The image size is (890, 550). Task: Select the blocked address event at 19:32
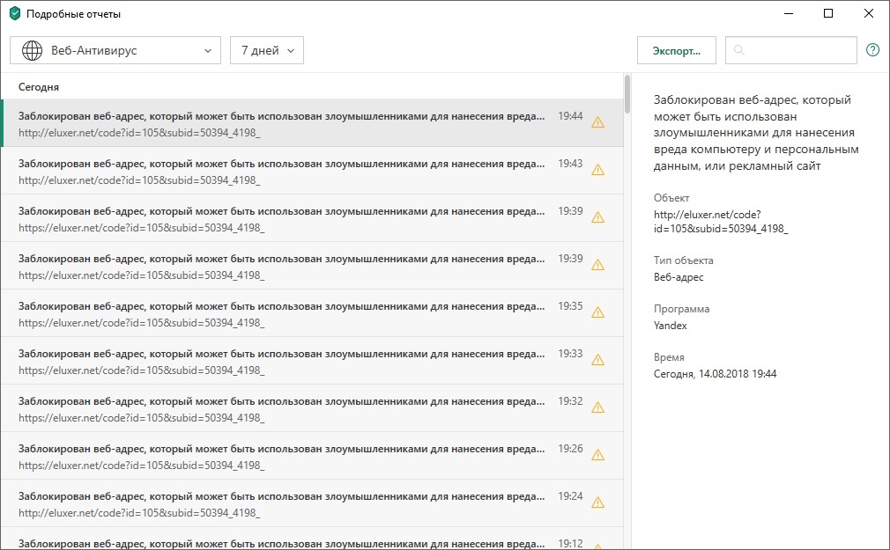[282, 407]
